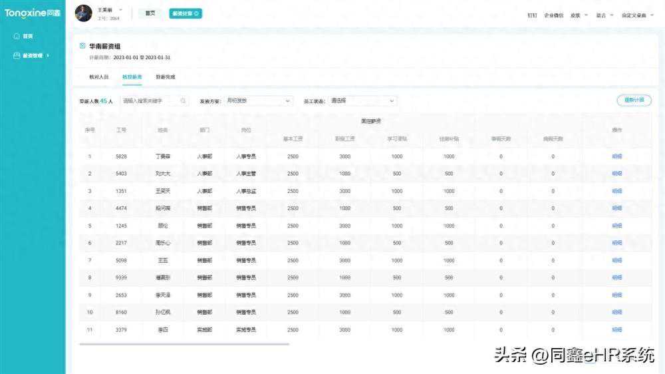Expand the 薪资管理 sidebar menu arrow
Image resolution: width=665 pixels, height=374 pixels.
click(48, 56)
